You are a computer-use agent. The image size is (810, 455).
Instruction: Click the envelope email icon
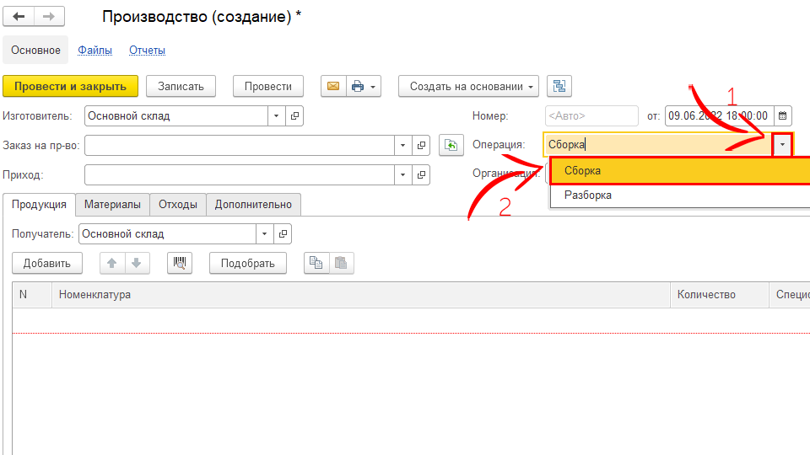point(332,86)
